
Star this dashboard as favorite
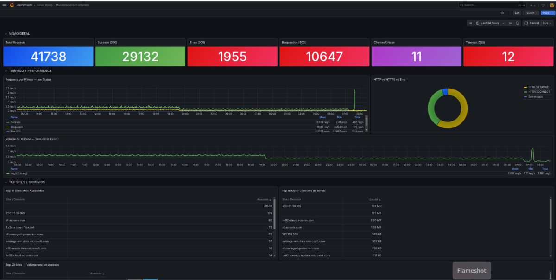(x=502, y=13)
